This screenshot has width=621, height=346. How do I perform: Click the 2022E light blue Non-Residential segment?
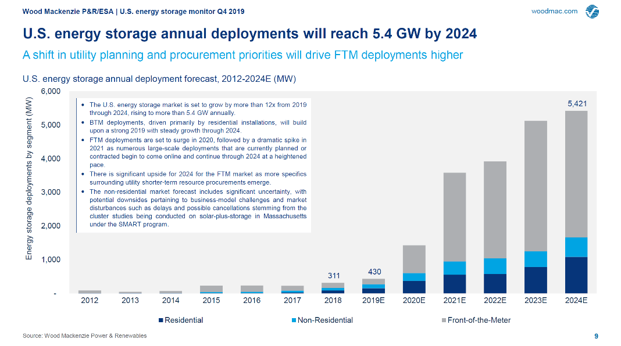point(495,266)
